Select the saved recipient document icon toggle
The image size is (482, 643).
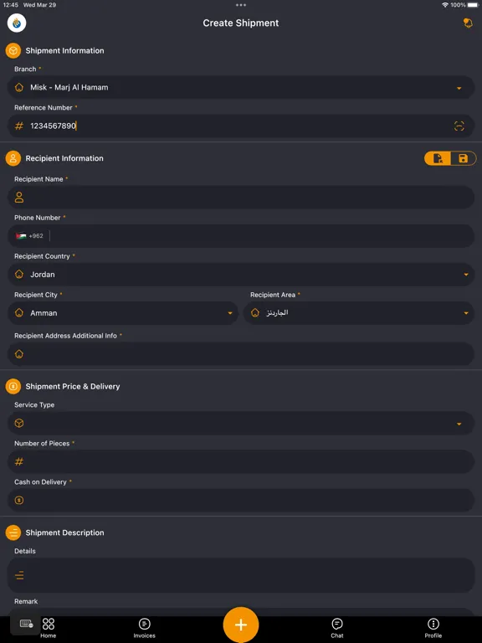[438, 158]
